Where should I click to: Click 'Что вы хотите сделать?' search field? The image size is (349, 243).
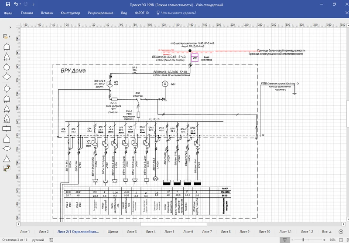(178, 13)
